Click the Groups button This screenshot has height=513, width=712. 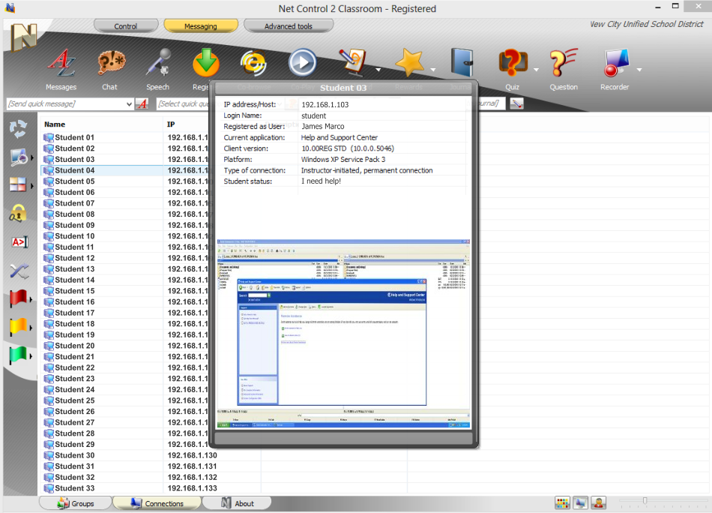pos(75,503)
